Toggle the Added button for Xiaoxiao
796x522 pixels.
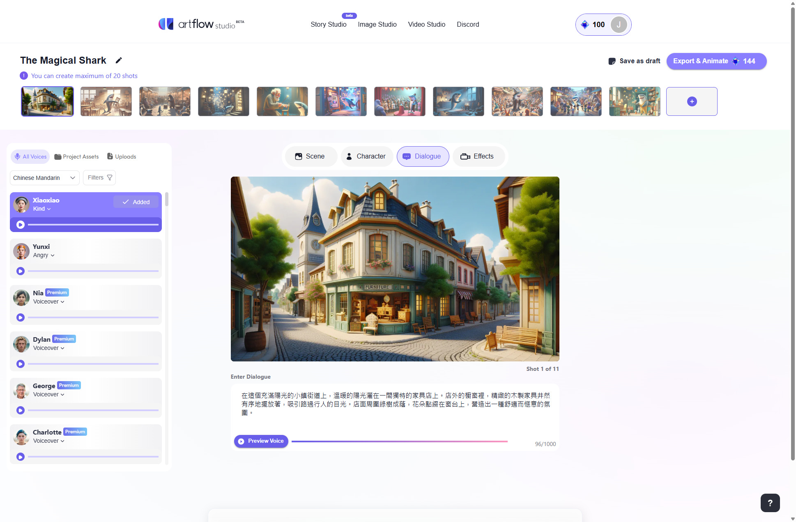(x=136, y=202)
